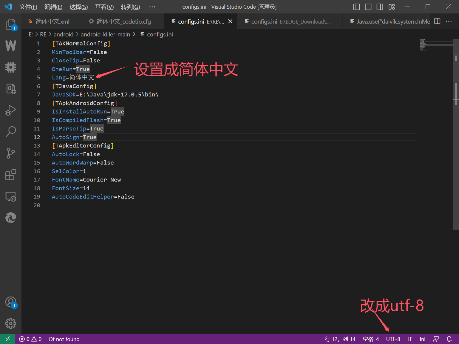459x344 pixels.
Task: Click the notifications bell in the status bar
Action: click(x=449, y=339)
